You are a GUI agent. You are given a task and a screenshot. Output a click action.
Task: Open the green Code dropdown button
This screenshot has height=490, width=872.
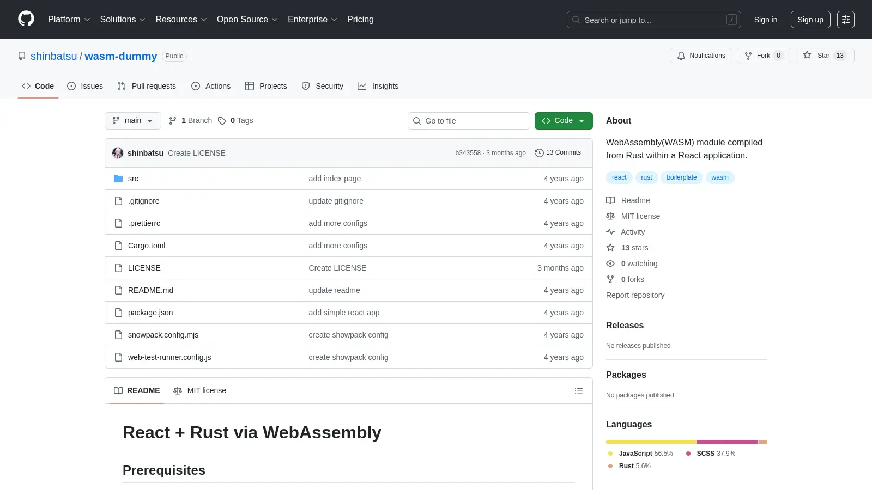(x=564, y=121)
